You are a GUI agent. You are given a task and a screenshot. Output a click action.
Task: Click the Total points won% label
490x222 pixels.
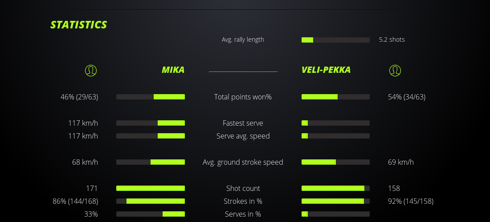coord(243,97)
